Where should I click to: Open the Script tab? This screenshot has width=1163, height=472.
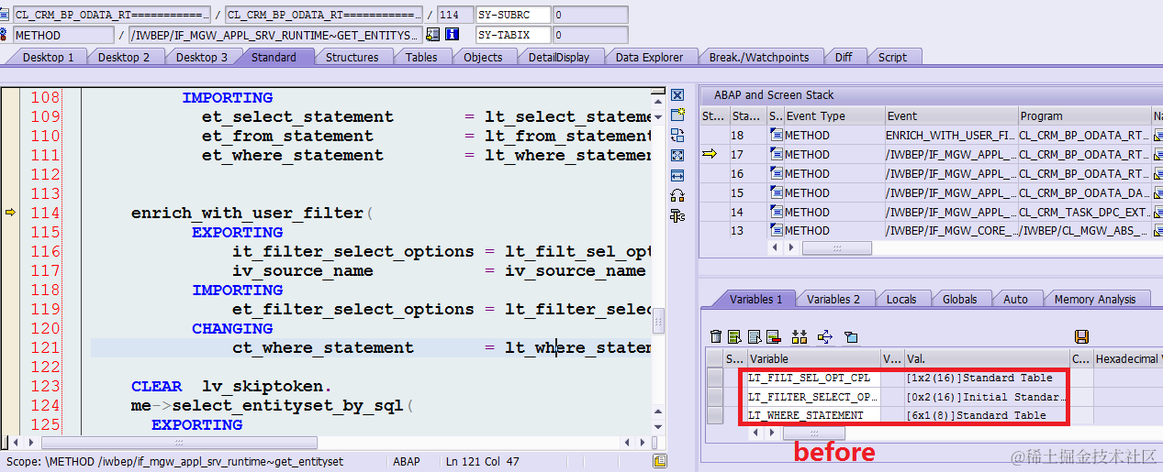892,57
